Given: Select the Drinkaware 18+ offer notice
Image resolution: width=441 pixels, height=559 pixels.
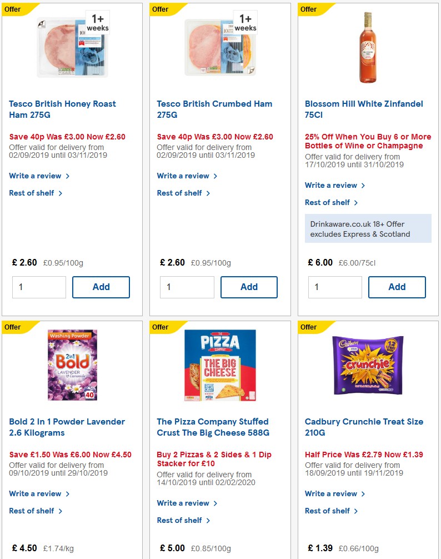Looking at the screenshot, I should pos(367,228).
